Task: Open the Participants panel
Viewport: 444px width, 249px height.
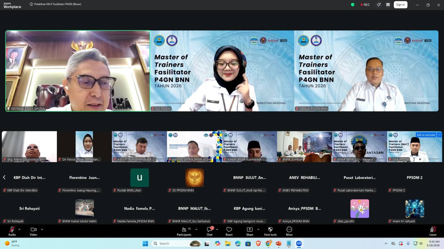Action: coord(184,231)
